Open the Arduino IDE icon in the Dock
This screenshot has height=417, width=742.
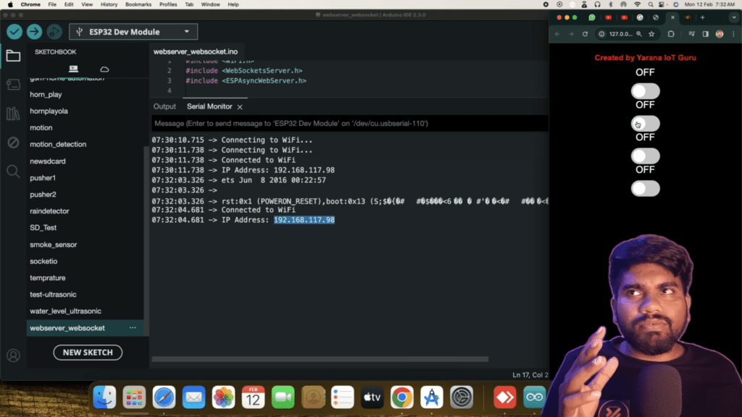(x=534, y=397)
